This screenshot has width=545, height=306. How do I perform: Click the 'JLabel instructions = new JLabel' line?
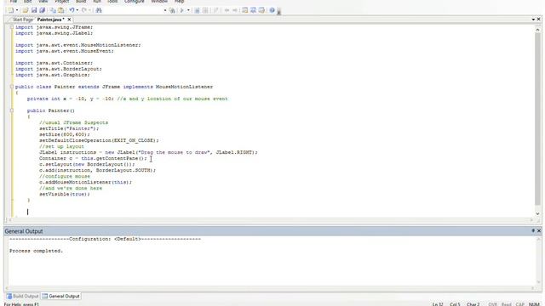point(148,152)
